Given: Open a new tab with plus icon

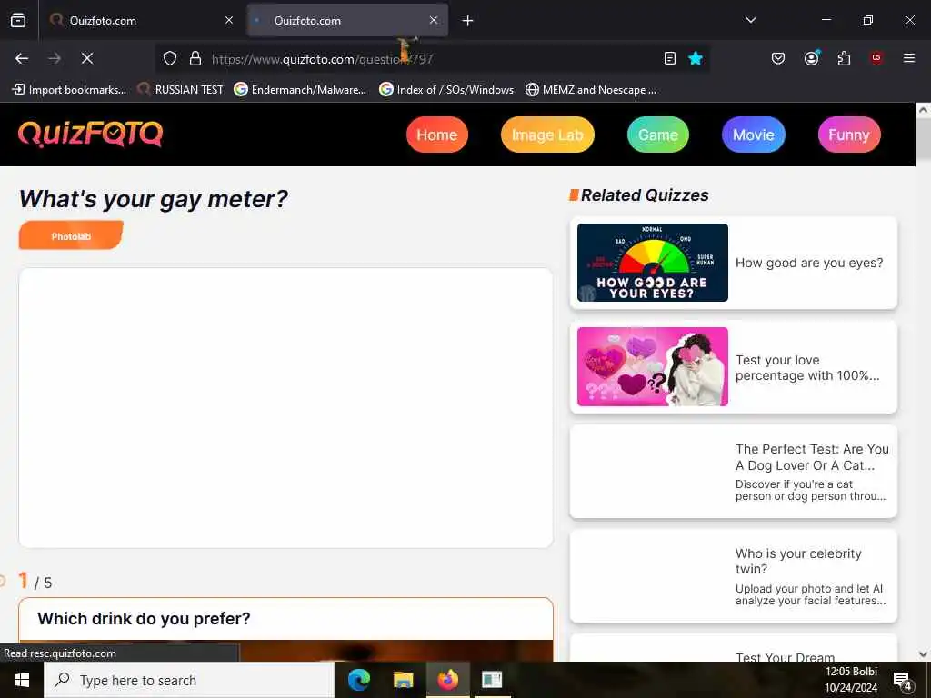Looking at the screenshot, I should coord(468,21).
